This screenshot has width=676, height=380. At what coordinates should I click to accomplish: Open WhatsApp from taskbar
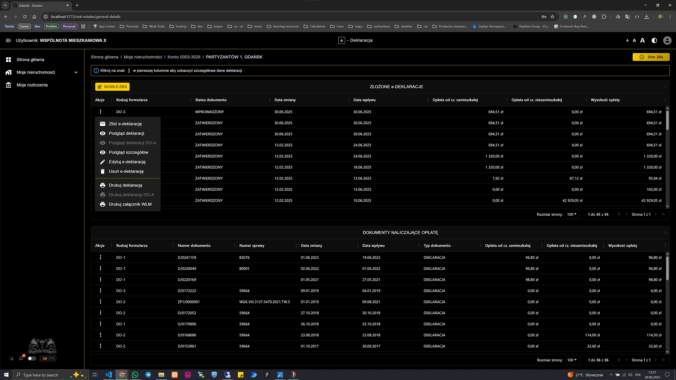(135, 375)
